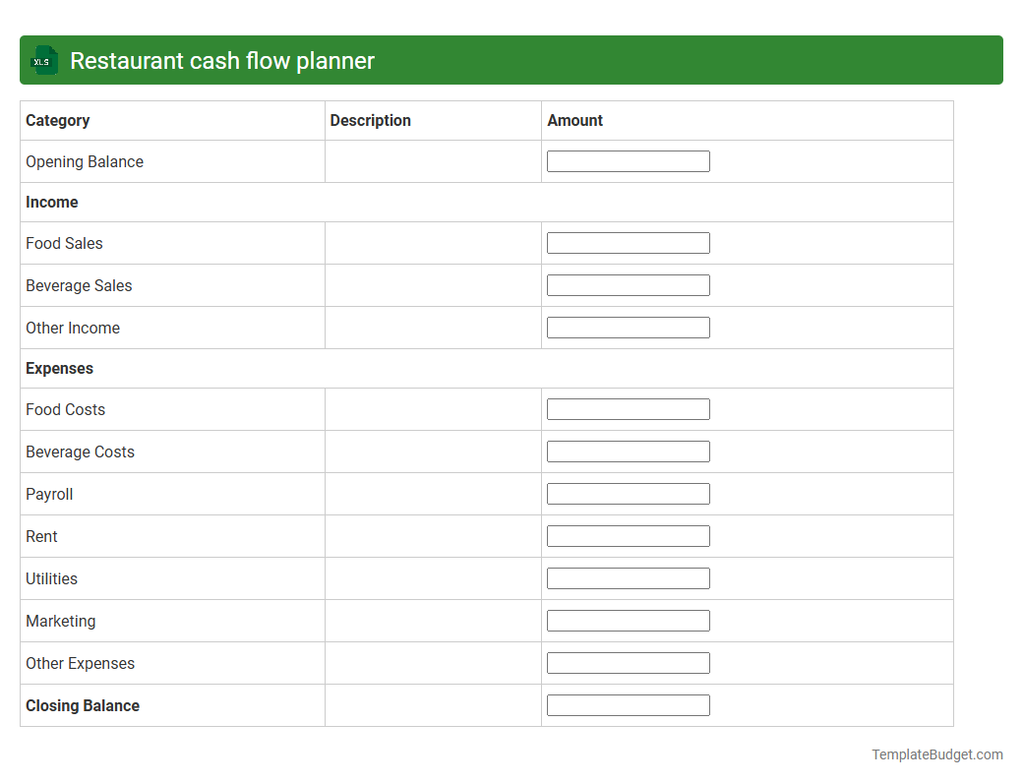Select the Category column header
The height and width of the screenshot is (783, 1023).
[x=57, y=120]
